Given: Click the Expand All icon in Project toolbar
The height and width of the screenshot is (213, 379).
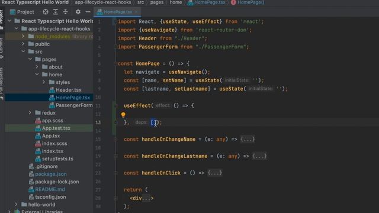Looking at the screenshot, I should click(x=55, y=12).
